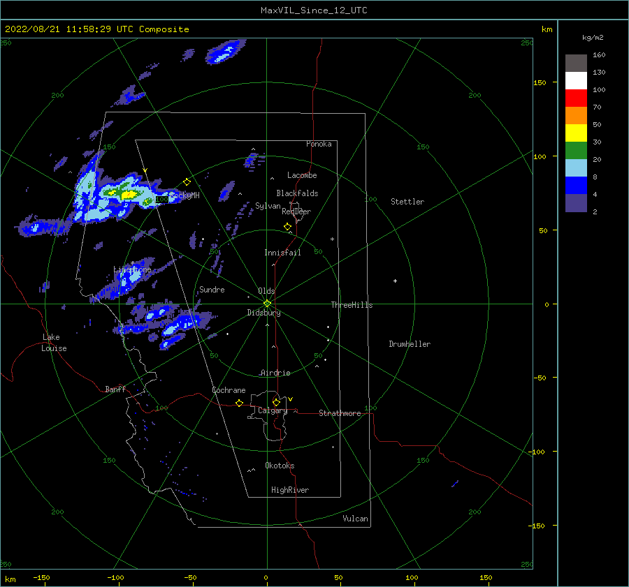Click the Strathmore town label

click(340, 413)
